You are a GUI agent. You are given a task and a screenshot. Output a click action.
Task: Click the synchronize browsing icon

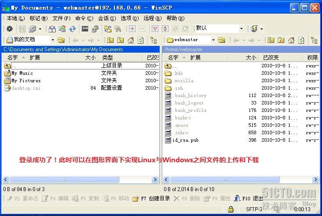(108, 29)
